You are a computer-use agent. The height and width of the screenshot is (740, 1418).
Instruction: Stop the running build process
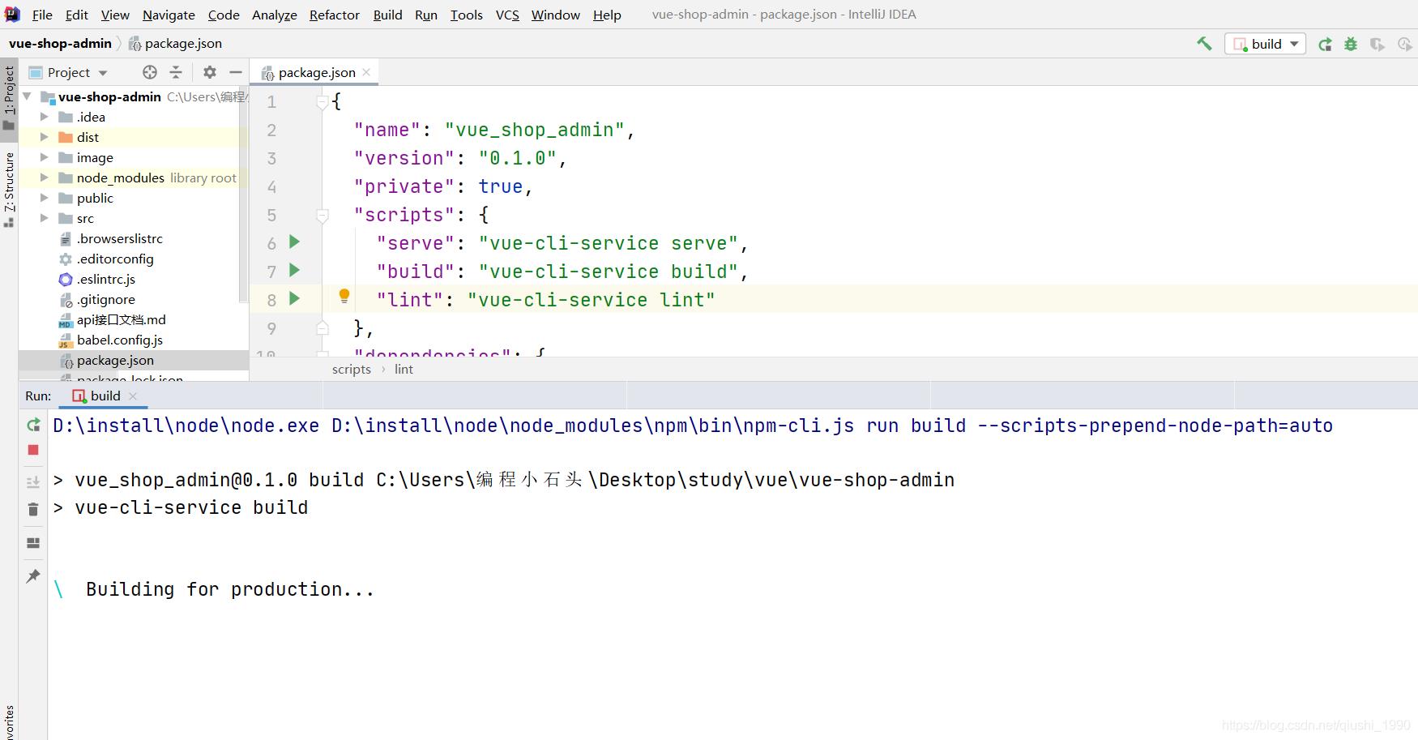click(x=33, y=450)
